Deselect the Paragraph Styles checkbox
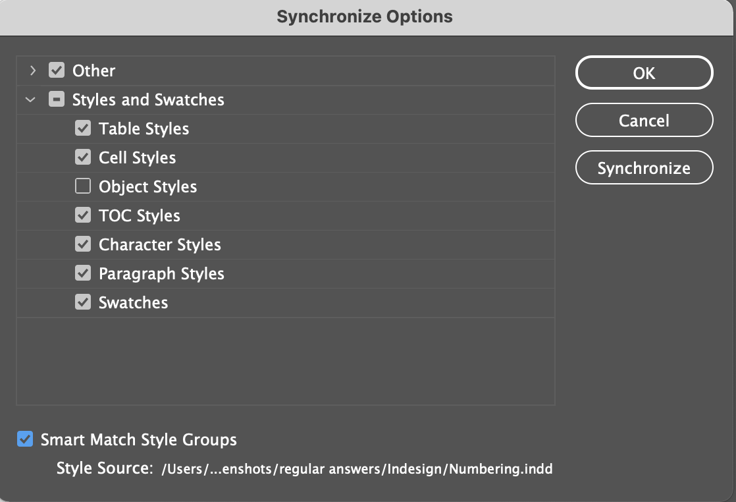 (x=82, y=273)
